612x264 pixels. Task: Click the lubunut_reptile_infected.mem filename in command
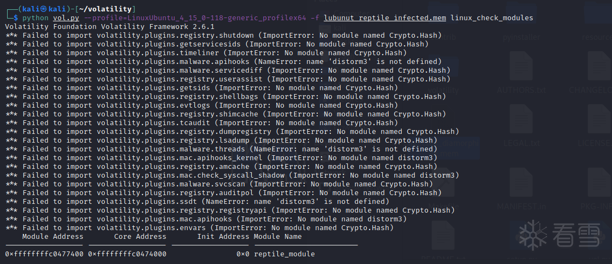tap(384, 18)
